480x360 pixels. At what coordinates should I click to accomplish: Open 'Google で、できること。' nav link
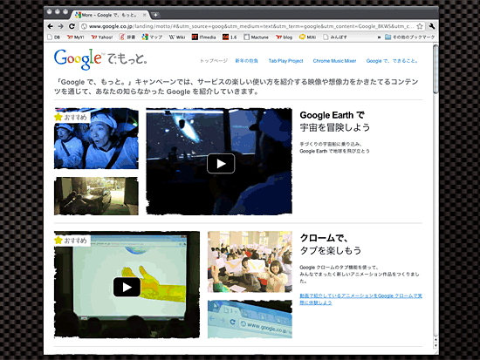click(392, 61)
